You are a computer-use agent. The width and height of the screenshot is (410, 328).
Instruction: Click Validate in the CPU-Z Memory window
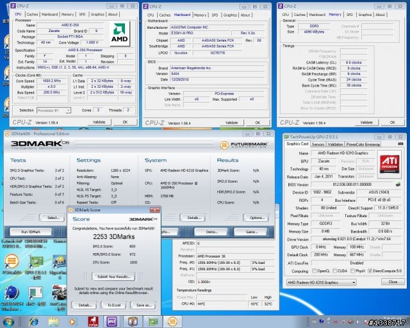366,122
